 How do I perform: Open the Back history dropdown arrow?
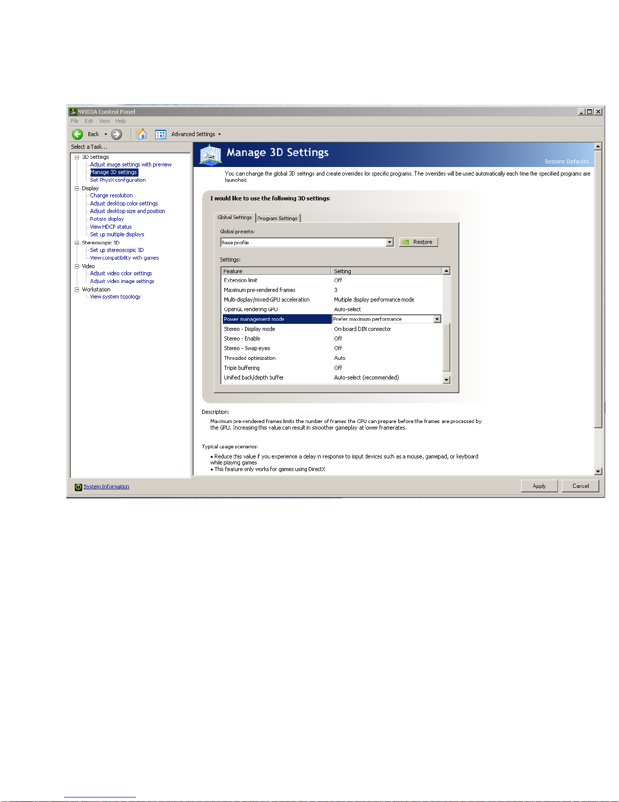[x=106, y=134]
